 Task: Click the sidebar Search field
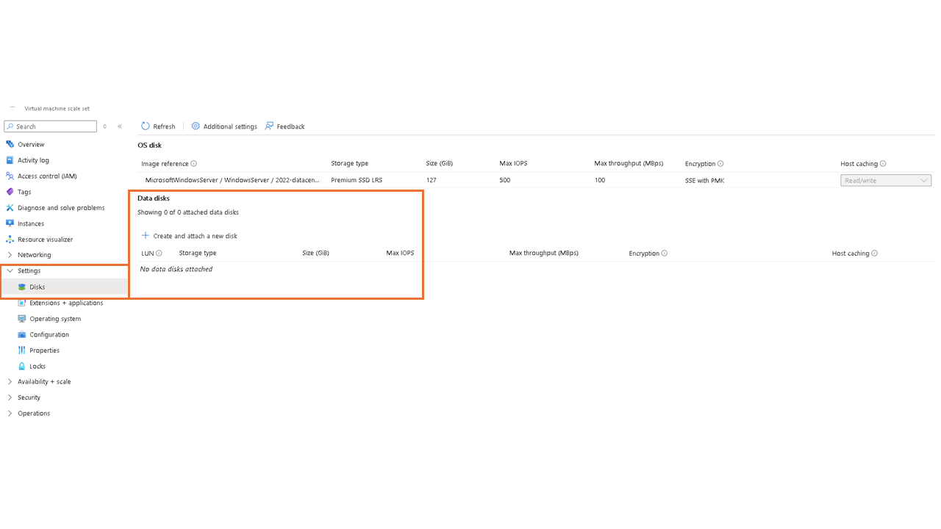[50, 126]
